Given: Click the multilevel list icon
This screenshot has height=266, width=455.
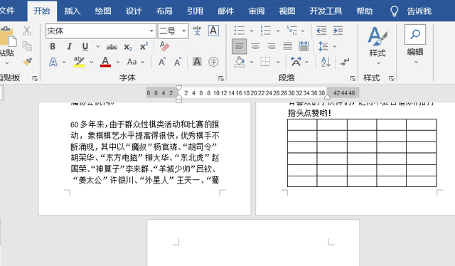Looking at the screenshot, I should point(292,31).
